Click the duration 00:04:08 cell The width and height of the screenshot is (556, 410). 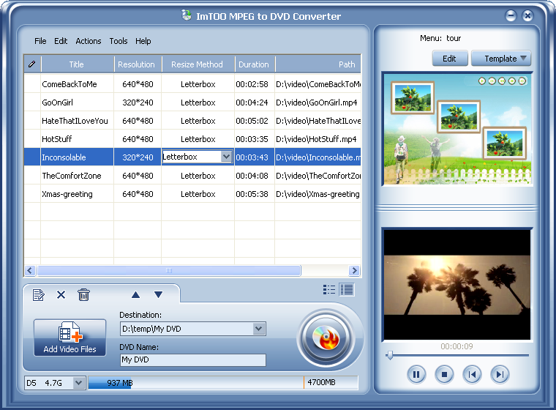pos(252,176)
